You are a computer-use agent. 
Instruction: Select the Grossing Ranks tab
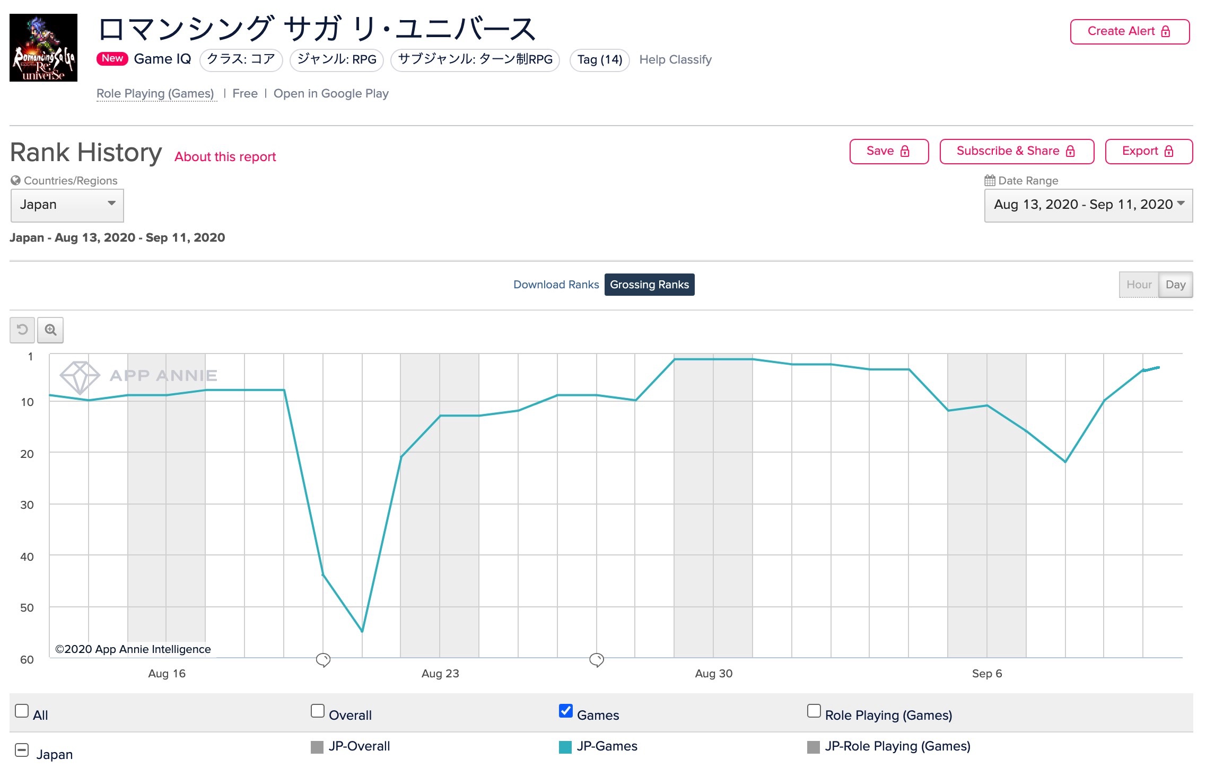click(x=649, y=285)
